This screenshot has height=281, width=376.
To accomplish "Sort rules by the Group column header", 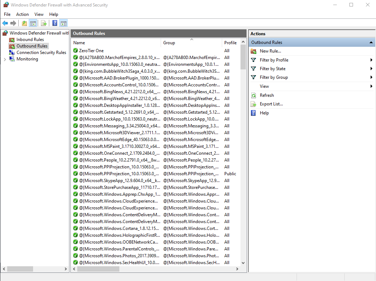I will click(x=169, y=43).
